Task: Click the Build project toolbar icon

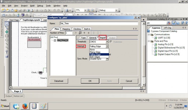Action: click(4, 15)
